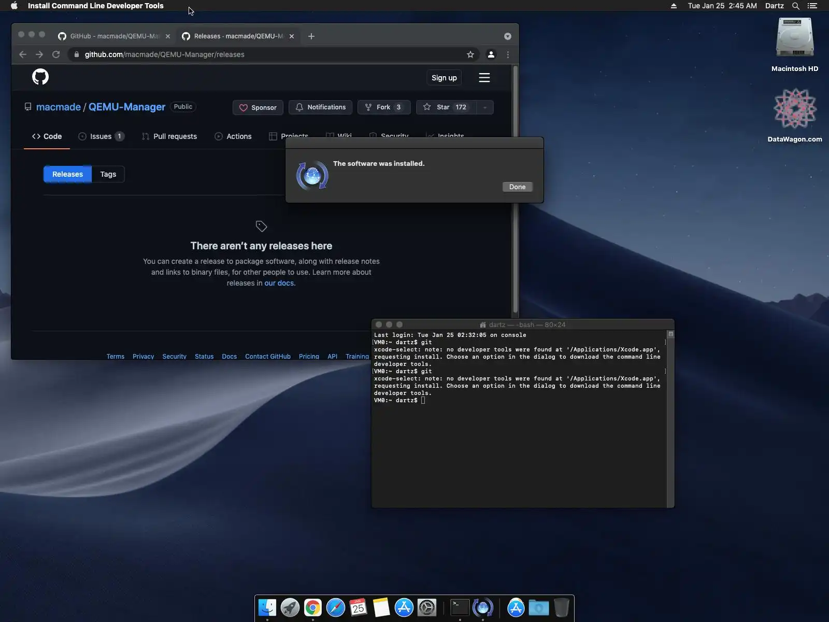The image size is (829, 622).
Task: Fork the QEMU-Manager repository
Action: [384, 107]
